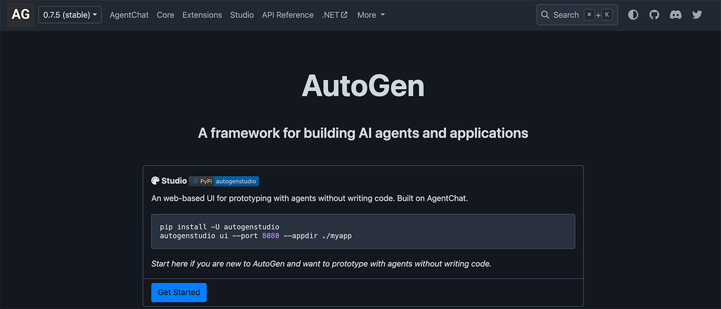
Task: Navigate to the Extensions page
Action: 202,15
